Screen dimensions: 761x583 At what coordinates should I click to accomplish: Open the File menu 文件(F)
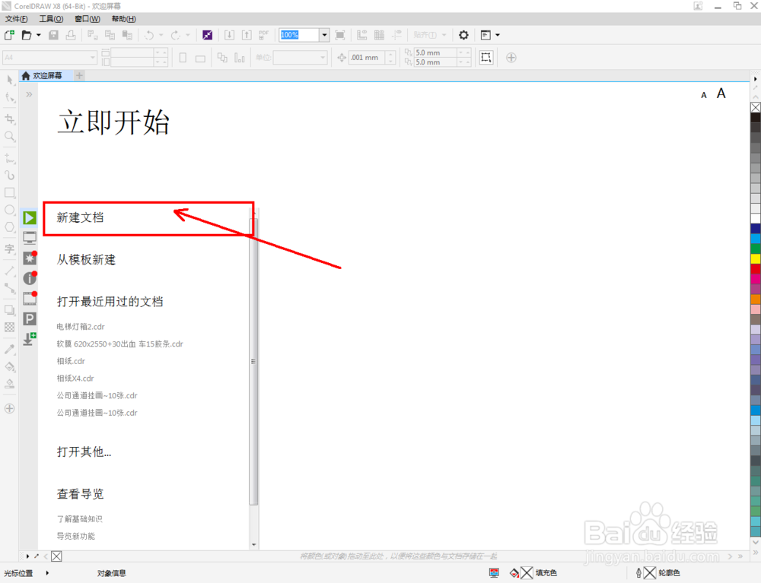[x=17, y=19]
